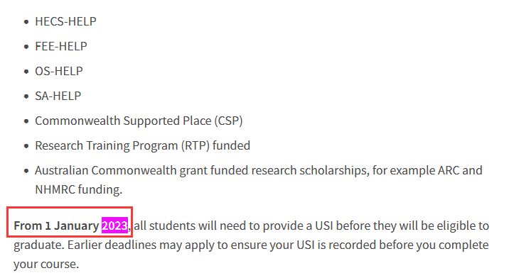Click the HECS-HELP list item

[x=65, y=21]
